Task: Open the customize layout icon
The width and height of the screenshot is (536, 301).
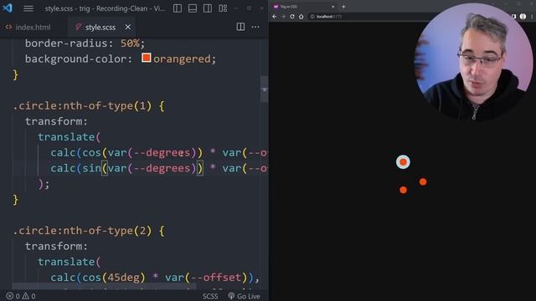Action: point(223,8)
